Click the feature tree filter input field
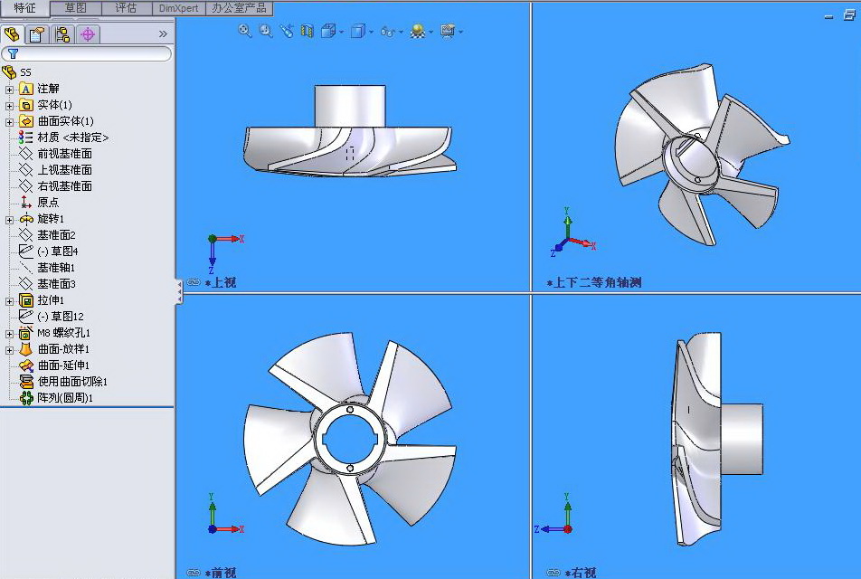 pyautogui.click(x=86, y=54)
